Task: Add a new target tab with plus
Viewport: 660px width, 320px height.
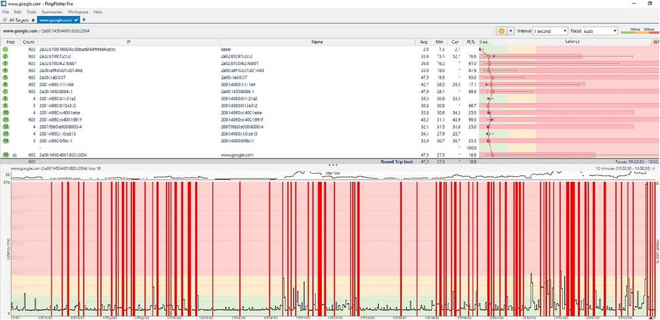Action: 84,20
